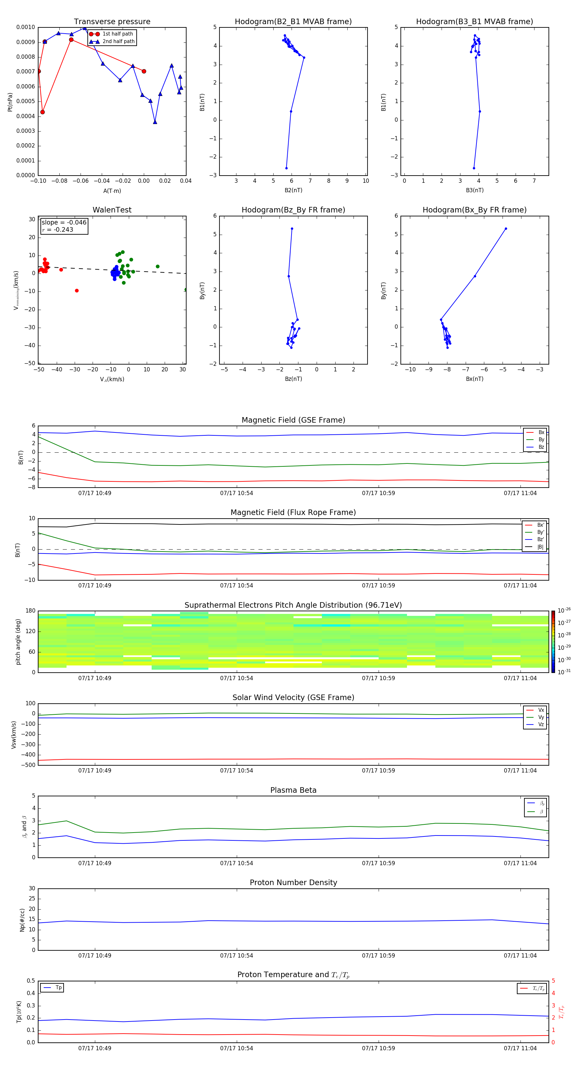Click the pitch angle distribution colorbar

(553, 642)
